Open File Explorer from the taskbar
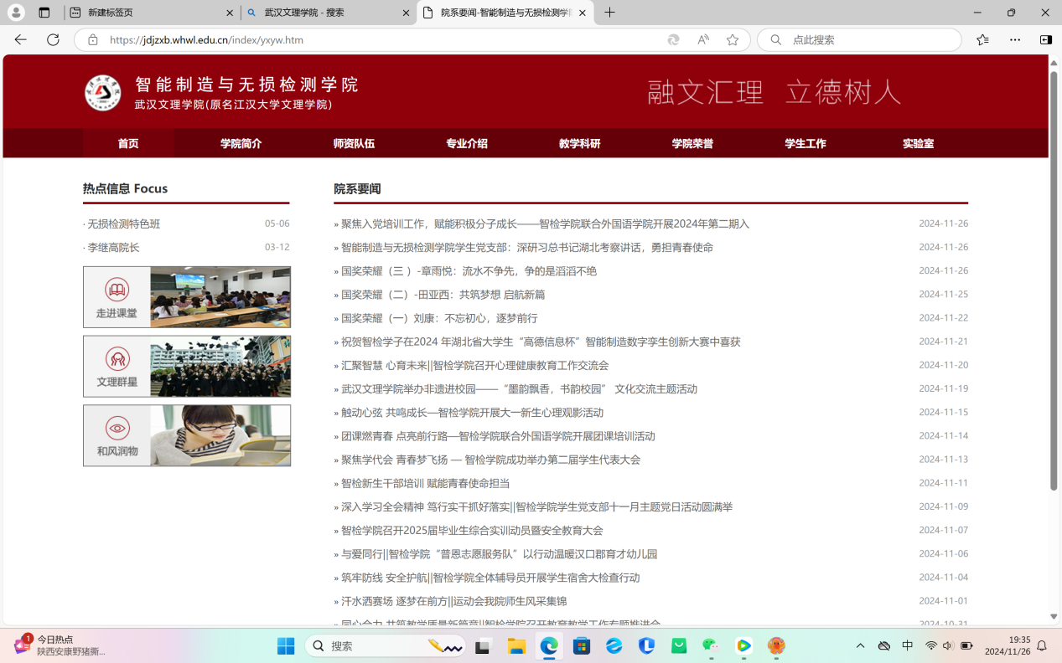1062x663 pixels. coord(516,646)
